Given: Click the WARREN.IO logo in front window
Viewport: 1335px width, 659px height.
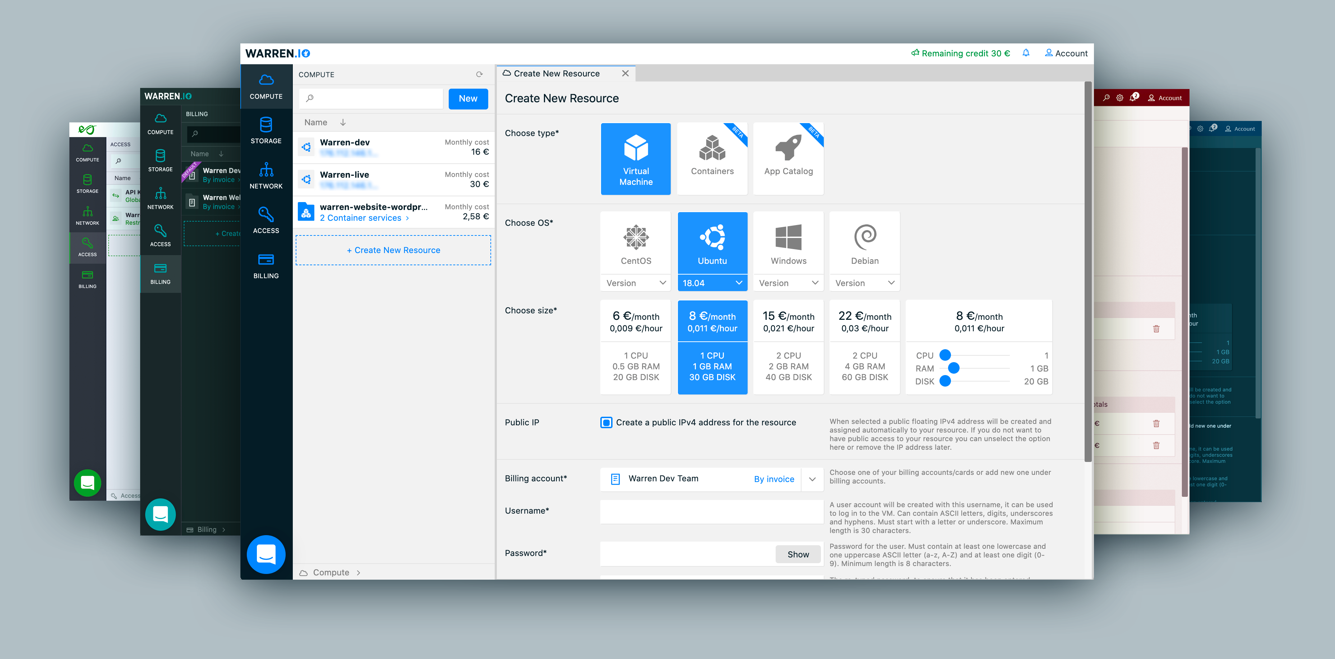Looking at the screenshot, I should 278,53.
